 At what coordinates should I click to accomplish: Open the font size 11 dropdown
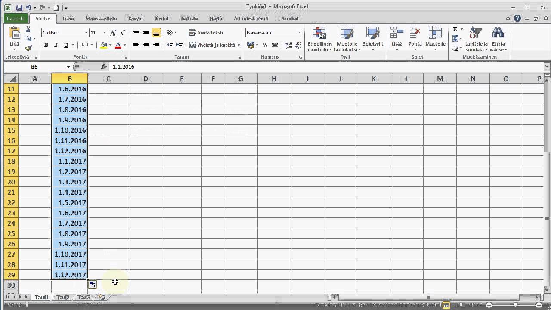(104, 33)
